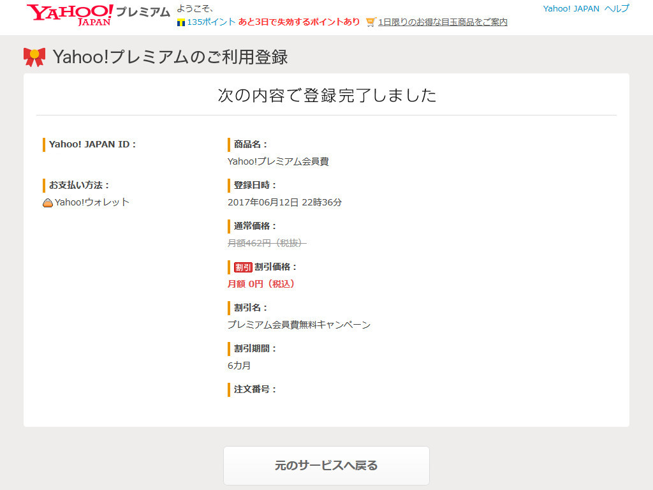Click the struck-through 月額462円(税抜) price

point(267,243)
